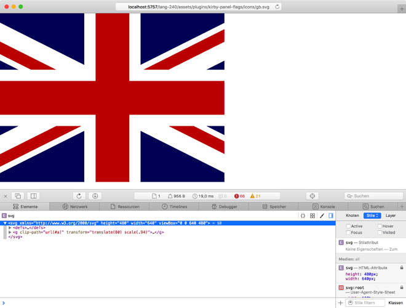Click the Safari address bar URL
Viewport: 406px width, 308px height.
point(199,7)
